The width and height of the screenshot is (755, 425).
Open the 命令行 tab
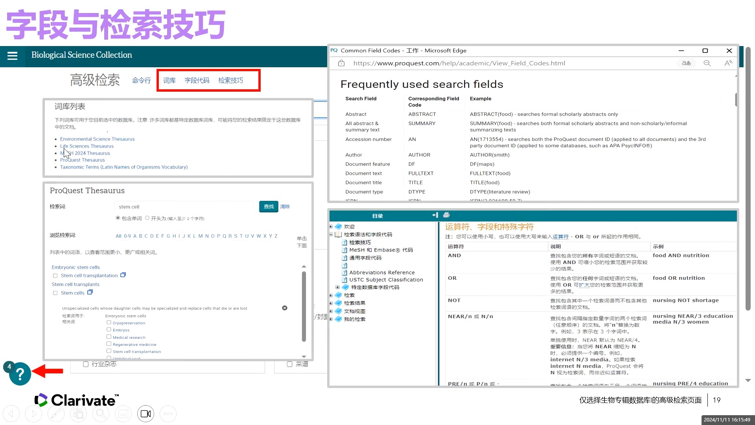142,80
